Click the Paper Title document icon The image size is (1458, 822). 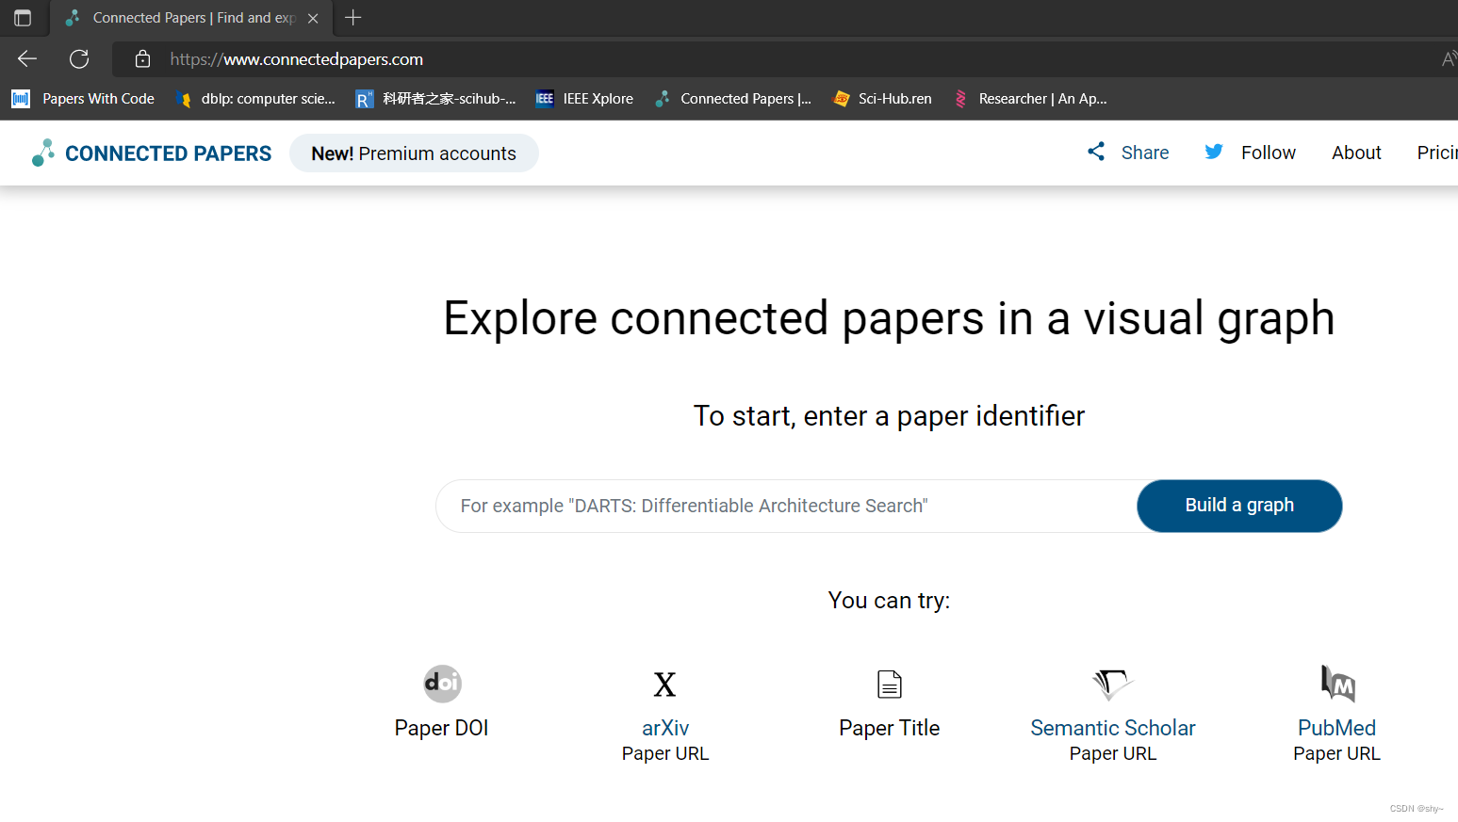coord(890,684)
